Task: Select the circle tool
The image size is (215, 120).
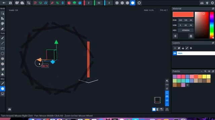Action: 2,53
